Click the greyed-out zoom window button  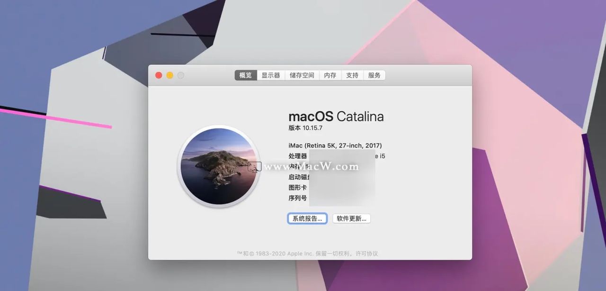coord(180,75)
